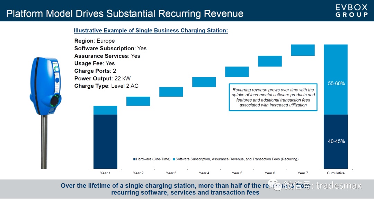Click the Software Subscription Yes line
The height and width of the screenshot is (202, 374).
coord(110,49)
